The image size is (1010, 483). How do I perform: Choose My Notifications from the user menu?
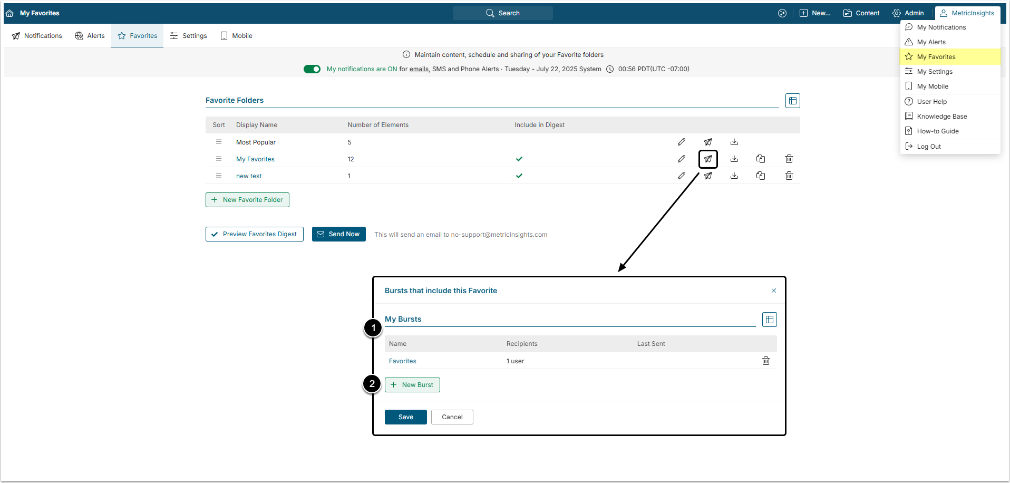[950, 27]
